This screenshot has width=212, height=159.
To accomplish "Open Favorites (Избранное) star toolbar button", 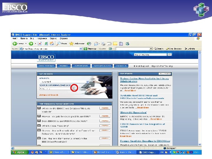I will coord(77,44).
